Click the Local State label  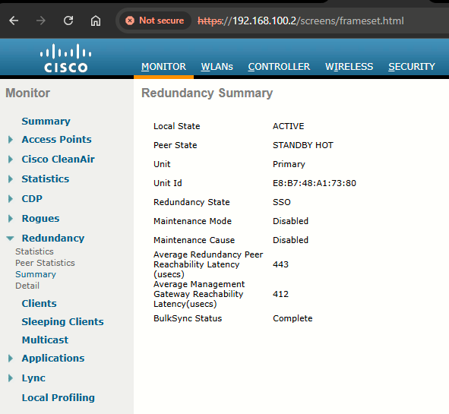(x=177, y=126)
